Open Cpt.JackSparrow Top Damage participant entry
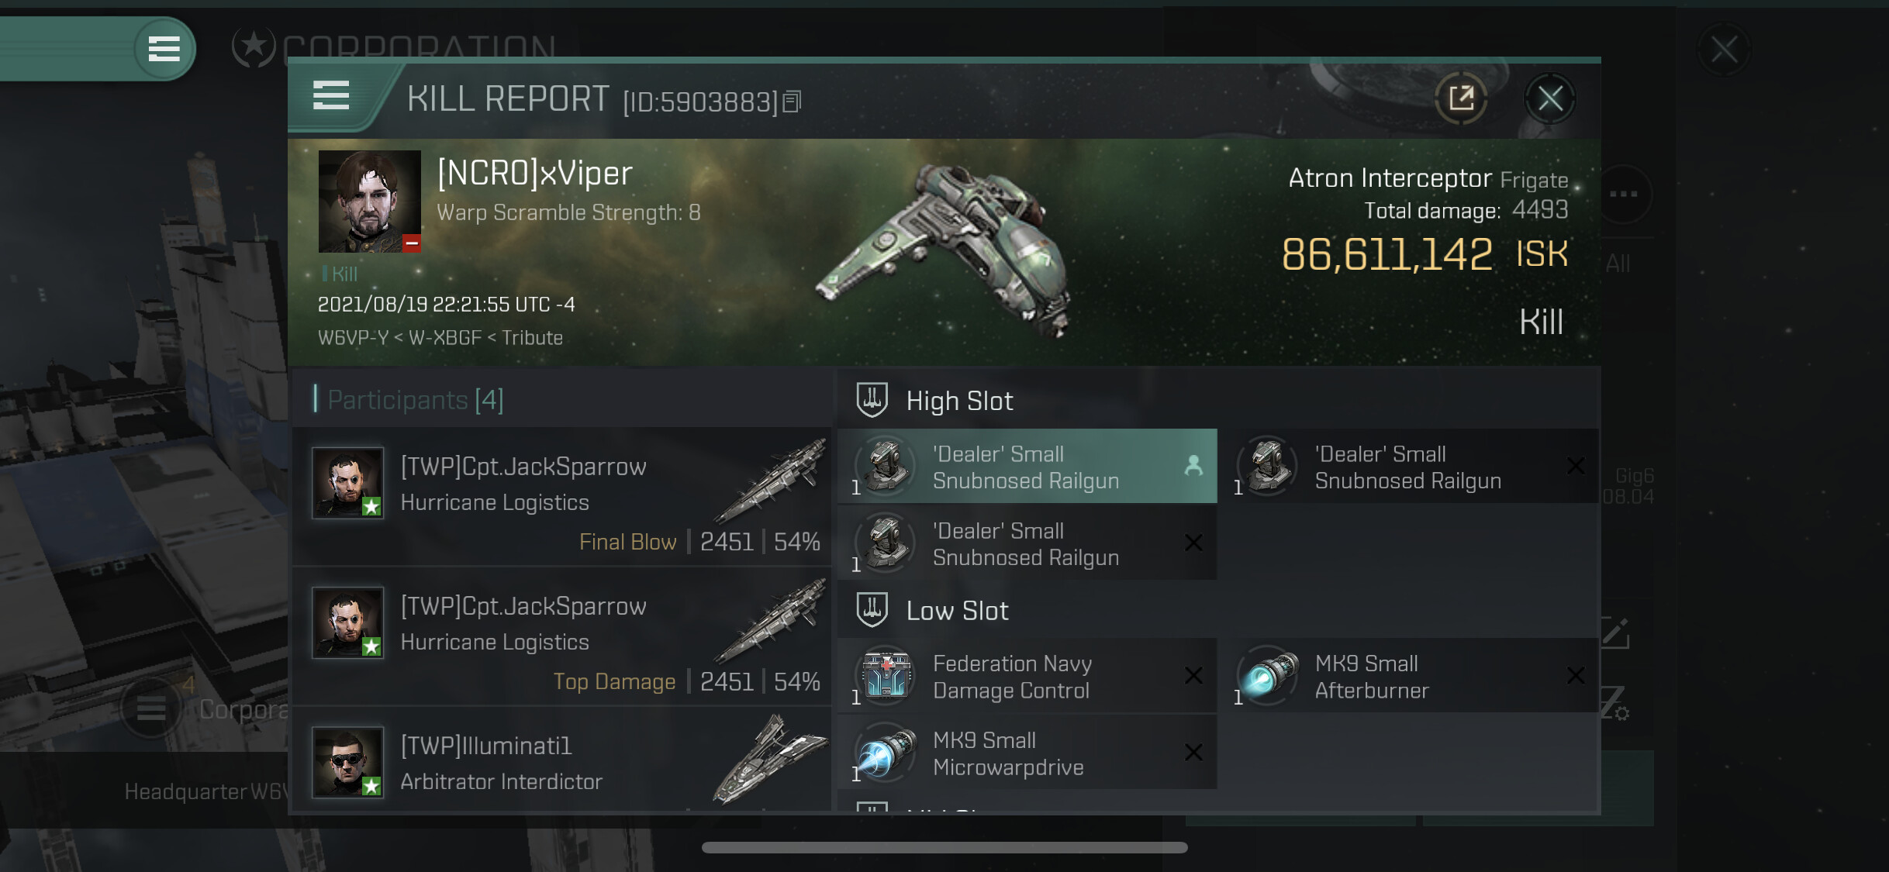 [x=563, y=636]
